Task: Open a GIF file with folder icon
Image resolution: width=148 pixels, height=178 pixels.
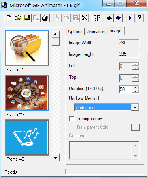Action: point(18,18)
